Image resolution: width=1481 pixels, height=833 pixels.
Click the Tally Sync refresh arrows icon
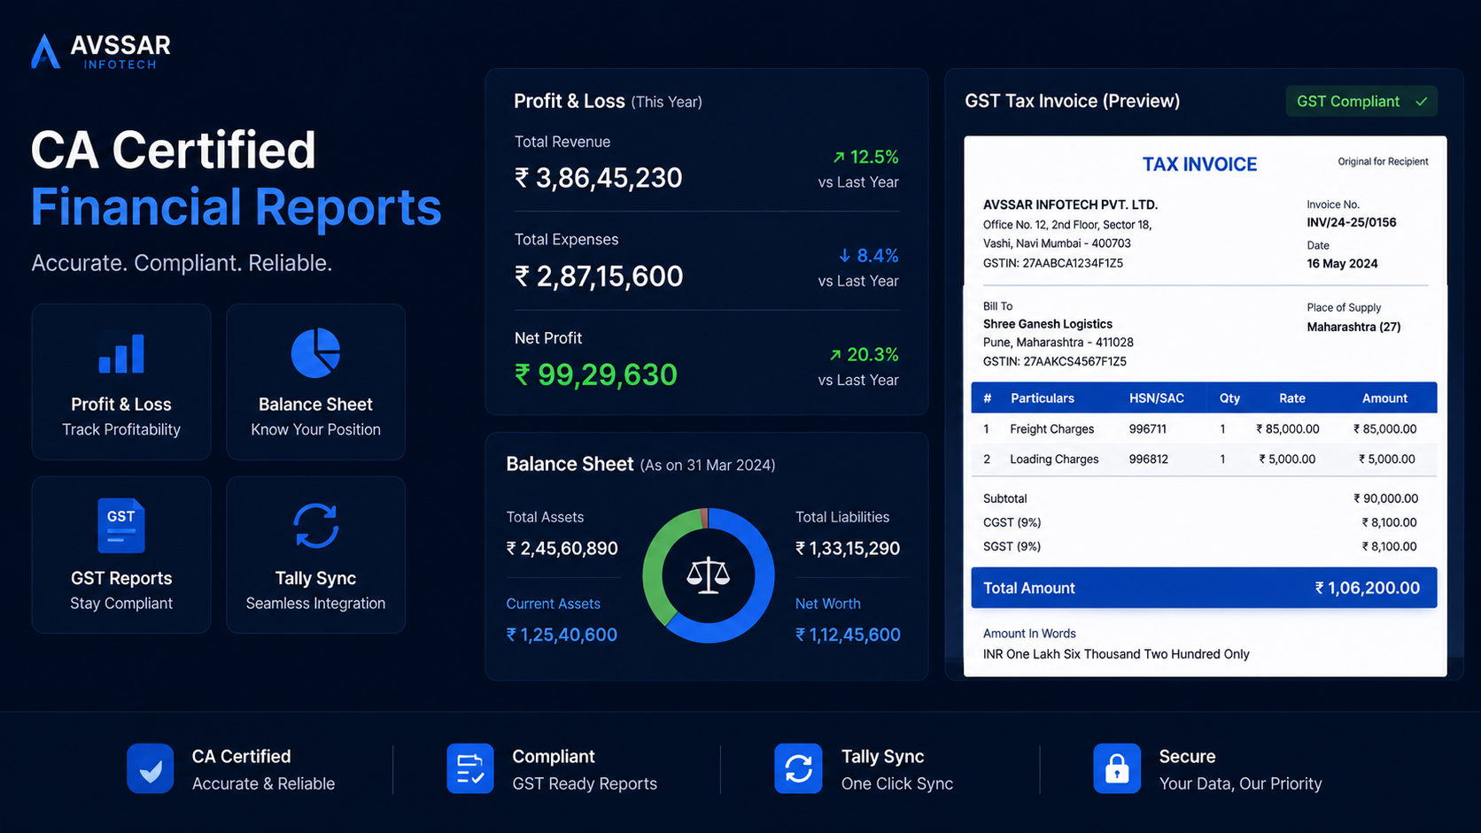click(315, 526)
